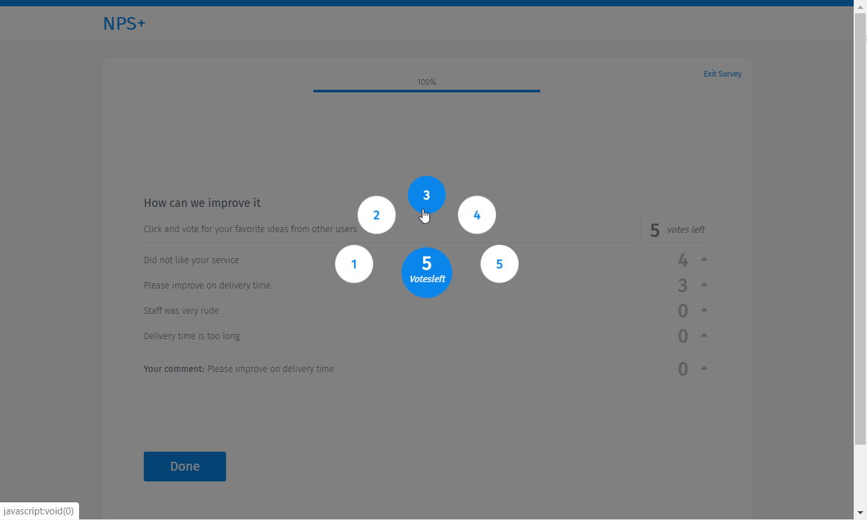
Task: Upvote the idea Did not like your service
Action: pos(703,259)
